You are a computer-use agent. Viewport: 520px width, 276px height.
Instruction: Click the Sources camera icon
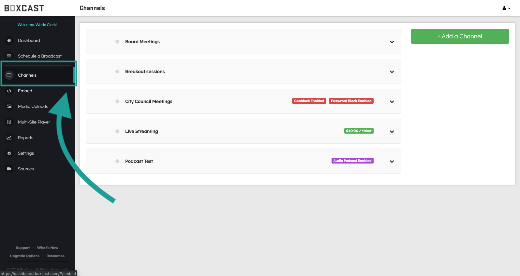[x=9, y=169]
